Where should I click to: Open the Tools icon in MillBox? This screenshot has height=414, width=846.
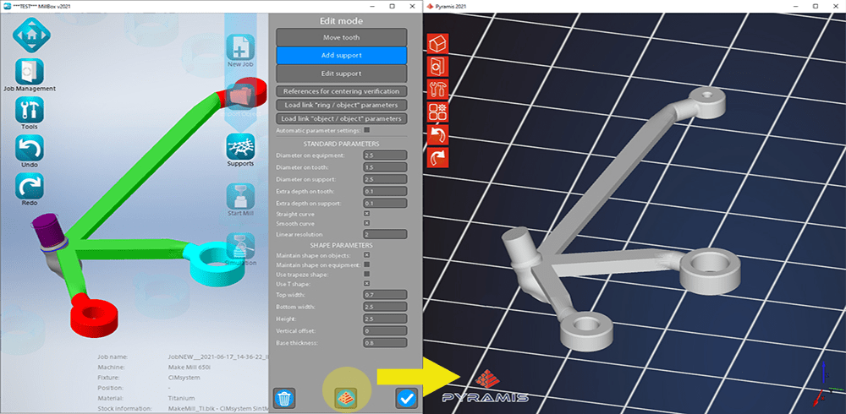click(x=30, y=110)
